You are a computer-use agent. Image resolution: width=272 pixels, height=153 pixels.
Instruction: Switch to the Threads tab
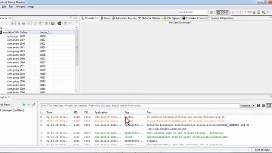(89, 18)
